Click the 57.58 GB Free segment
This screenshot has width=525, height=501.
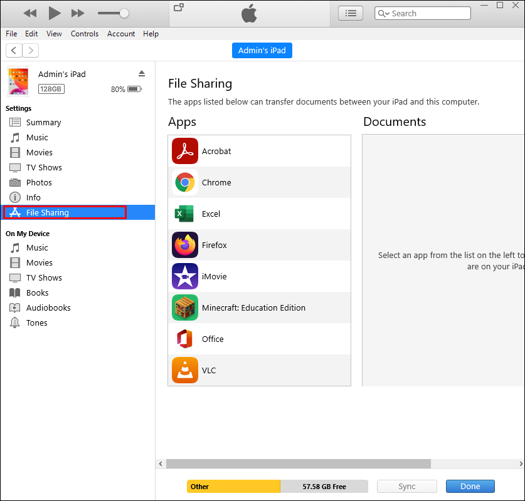tap(324, 487)
